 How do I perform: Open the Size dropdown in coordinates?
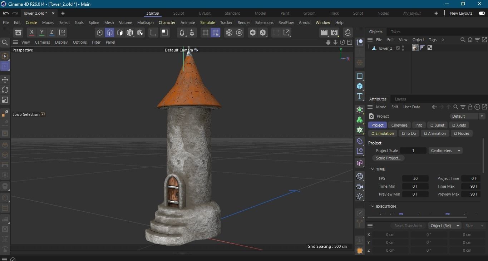click(x=474, y=226)
